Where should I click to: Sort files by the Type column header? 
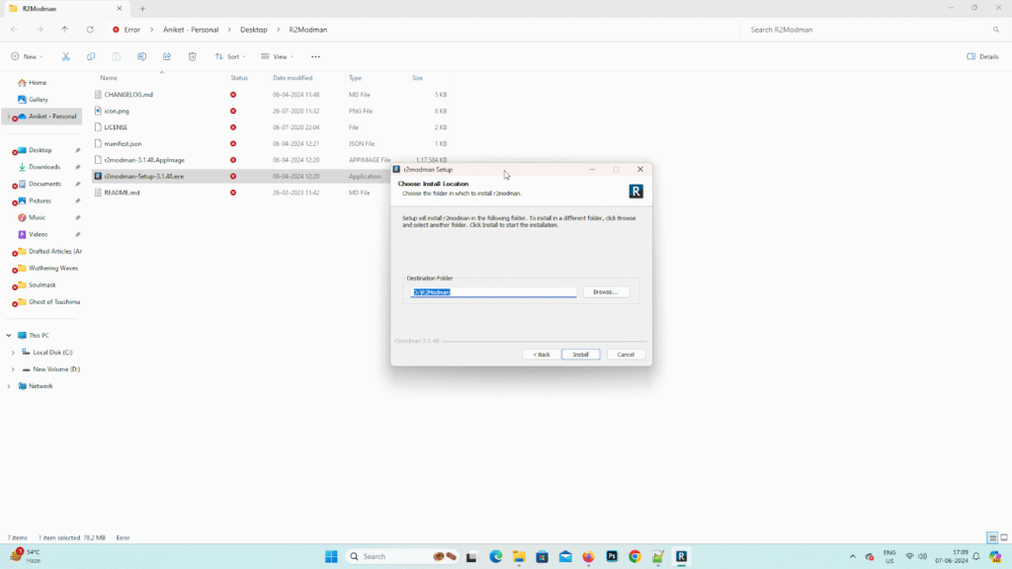tap(355, 78)
